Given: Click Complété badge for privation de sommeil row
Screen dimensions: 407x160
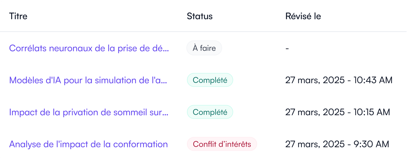Looking at the screenshot, I should 210,112.
